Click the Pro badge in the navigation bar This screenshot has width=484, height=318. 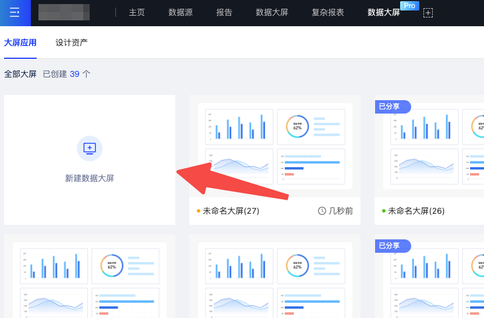(x=409, y=6)
